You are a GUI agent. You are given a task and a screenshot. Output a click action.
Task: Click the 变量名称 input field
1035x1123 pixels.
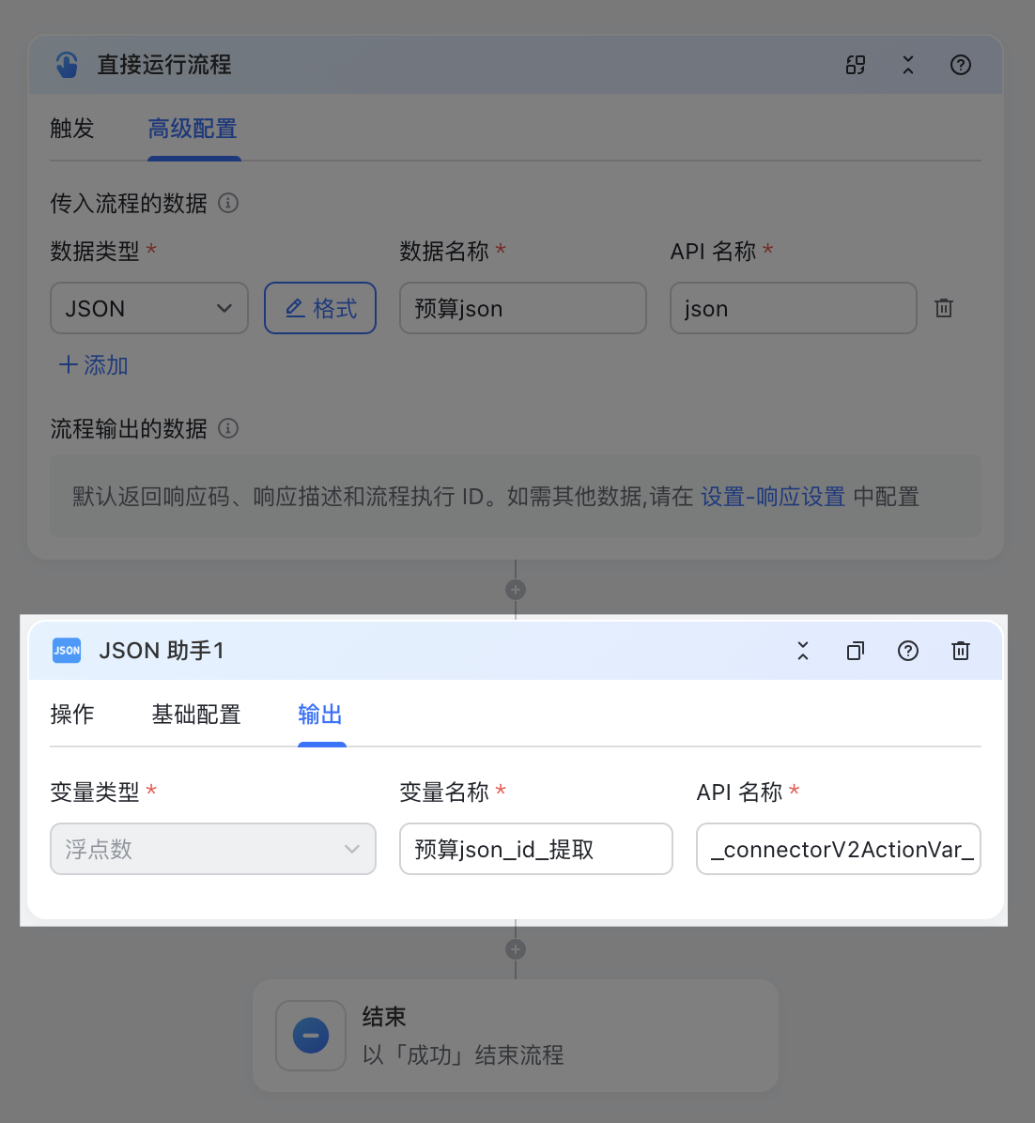pyautogui.click(x=535, y=848)
